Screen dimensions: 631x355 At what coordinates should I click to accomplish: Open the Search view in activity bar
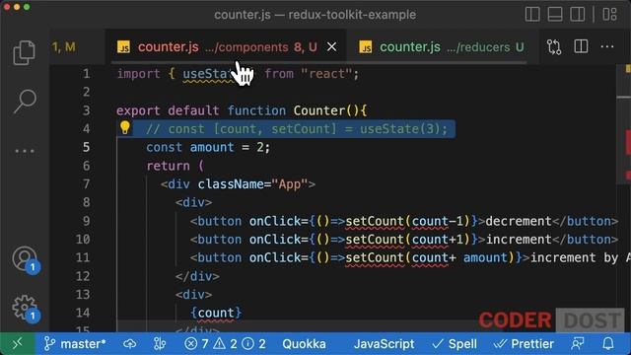click(x=25, y=101)
